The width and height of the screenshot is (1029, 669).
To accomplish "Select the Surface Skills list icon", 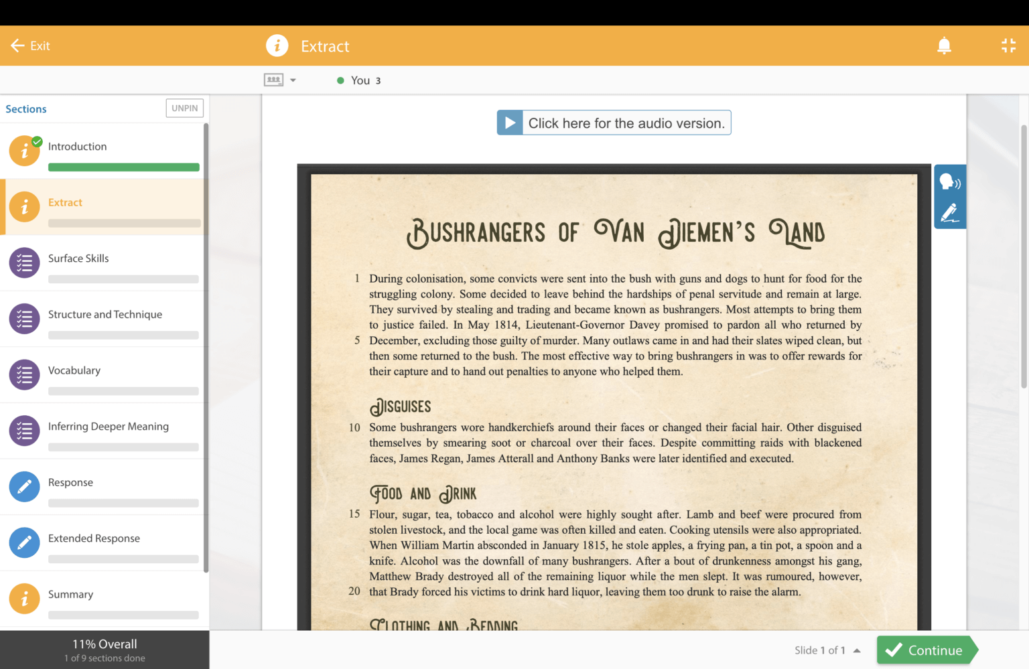I will pyautogui.click(x=24, y=263).
